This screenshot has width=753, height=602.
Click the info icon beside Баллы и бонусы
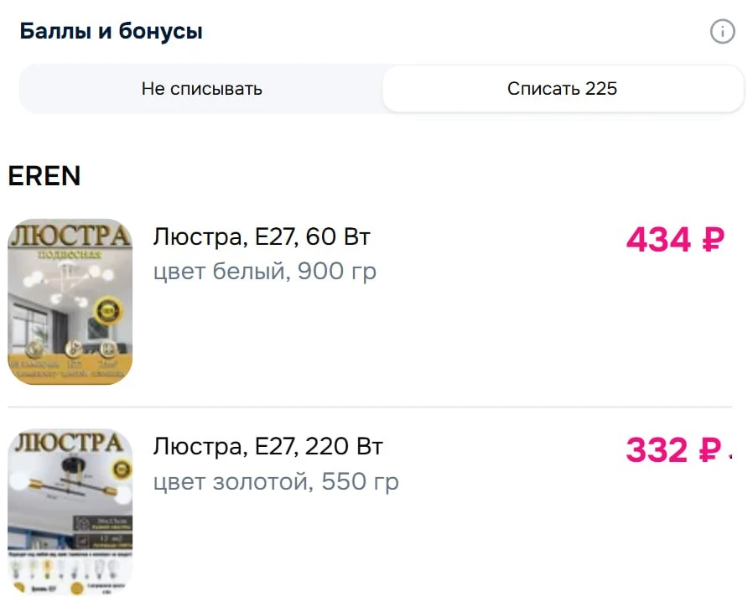pyautogui.click(x=722, y=32)
